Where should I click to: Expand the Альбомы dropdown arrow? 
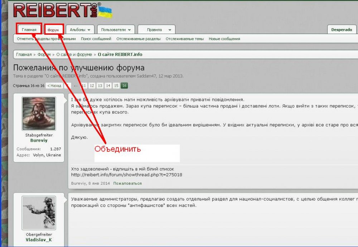pos(89,30)
